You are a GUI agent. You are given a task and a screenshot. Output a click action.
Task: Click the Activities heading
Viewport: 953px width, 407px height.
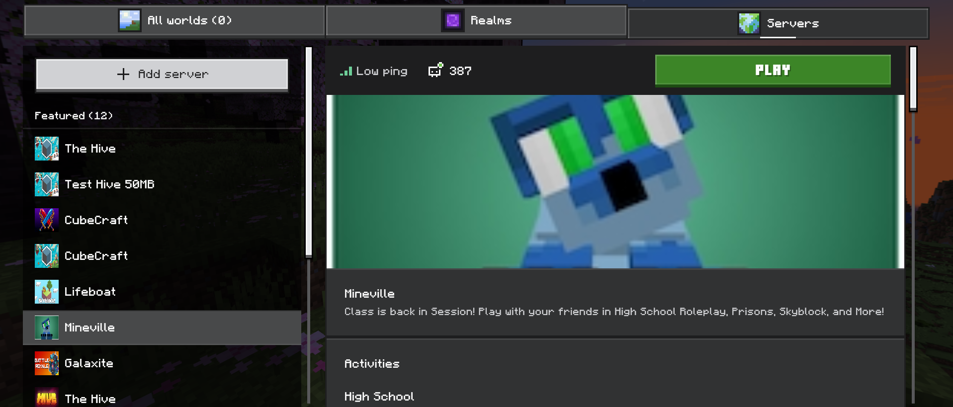372,364
